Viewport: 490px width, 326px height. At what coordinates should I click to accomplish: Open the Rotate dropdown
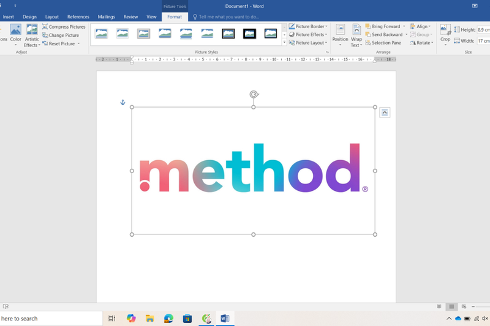(x=422, y=43)
